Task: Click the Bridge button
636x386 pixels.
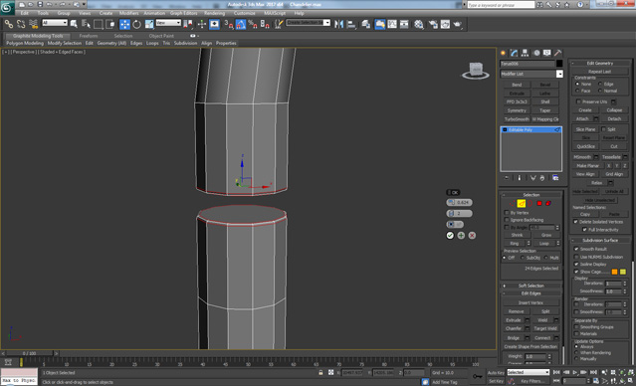Action: pos(514,338)
